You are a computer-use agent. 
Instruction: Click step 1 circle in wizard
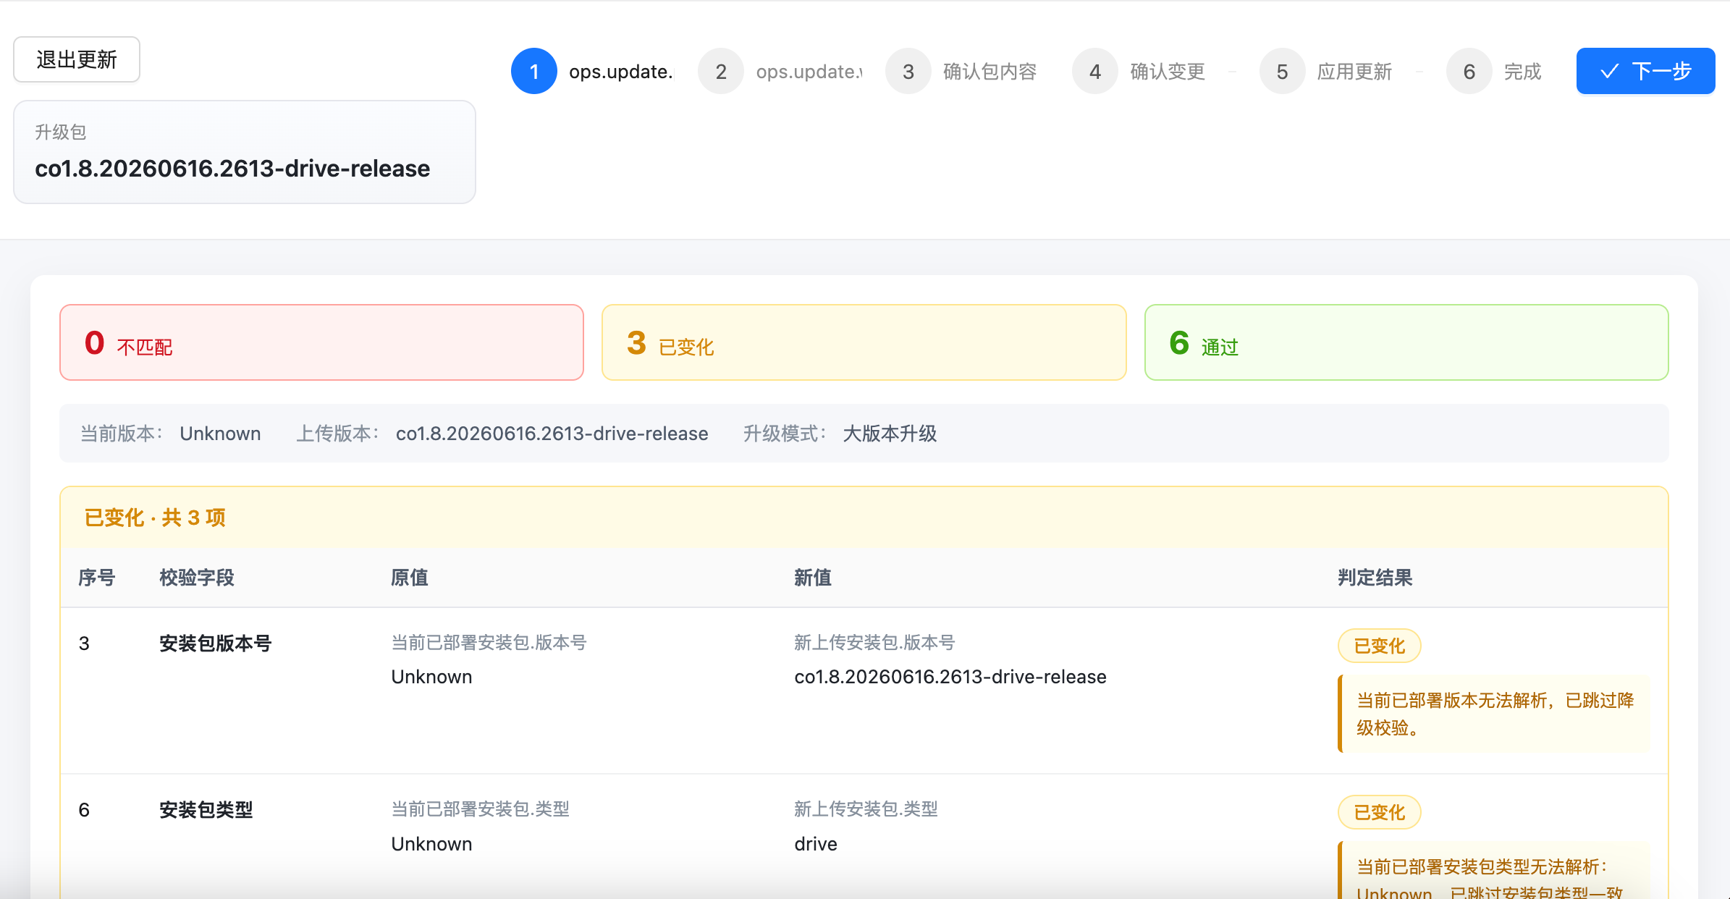(x=534, y=71)
